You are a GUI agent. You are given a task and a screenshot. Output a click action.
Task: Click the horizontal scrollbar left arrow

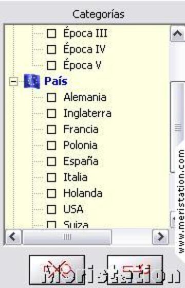(x=13, y=237)
